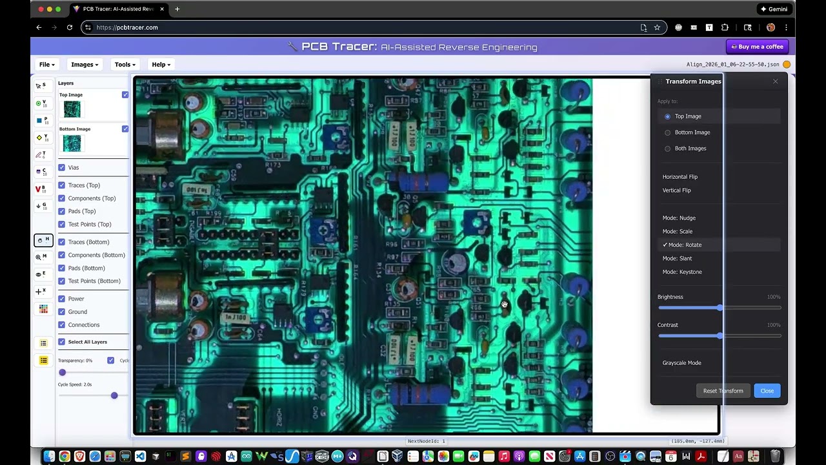Image resolution: width=826 pixels, height=465 pixels.
Task: Click the Cycle Speed slider handle
Action: [x=114, y=395]
